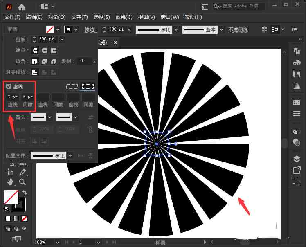Expand the fill color dropdown in control bar
Image resolution: width=306 pixels, height=247 pixels.
58,30
